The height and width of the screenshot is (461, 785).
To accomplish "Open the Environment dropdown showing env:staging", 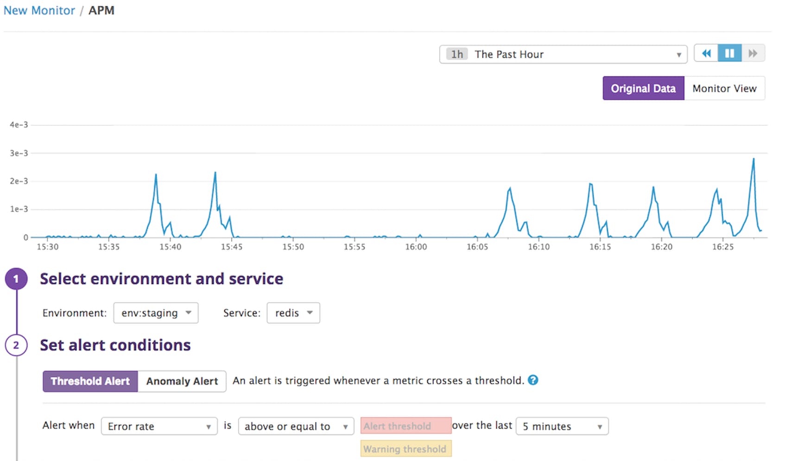I will pos(156,313).
